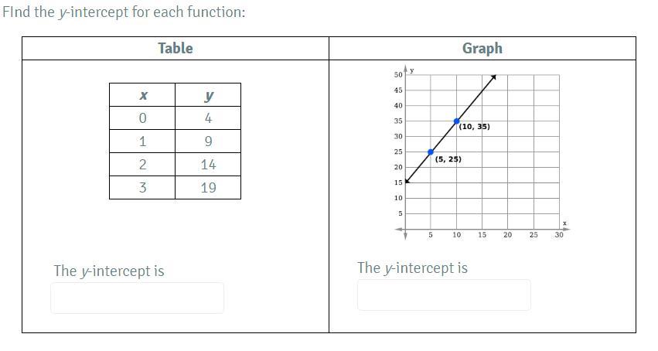This screenshot has height=351, width=658.
Task: Click the table cell showing 19
Action: [208, 187]
